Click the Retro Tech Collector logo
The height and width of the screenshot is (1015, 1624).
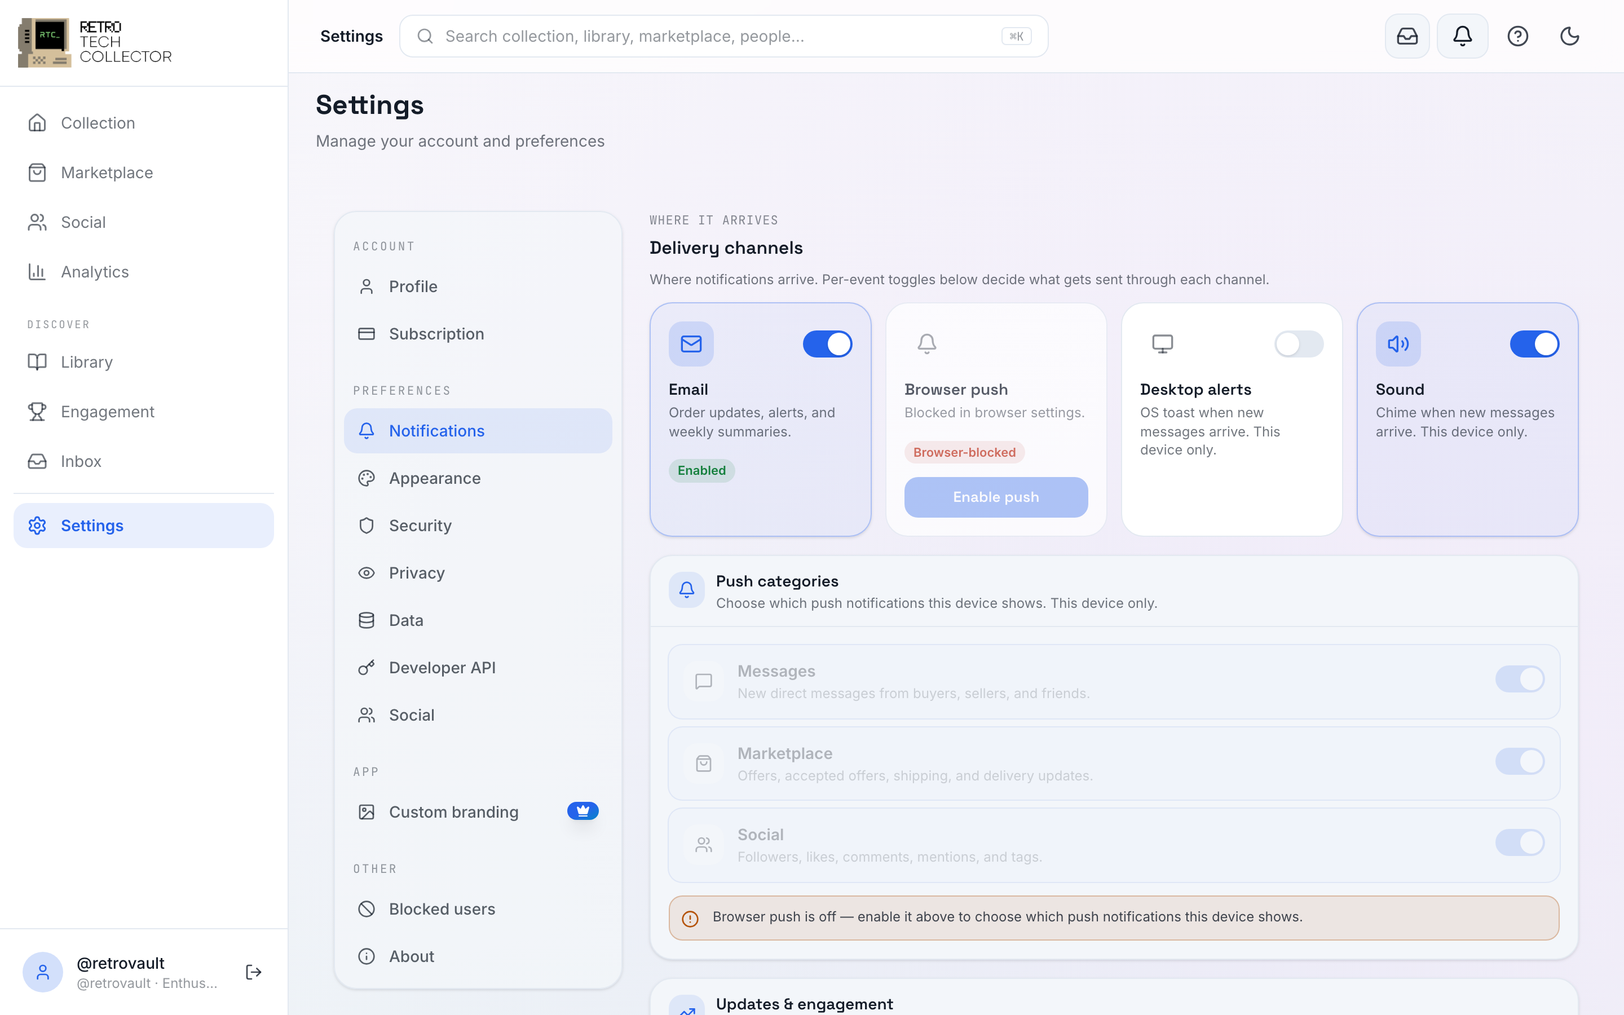[x=95, y=42]
